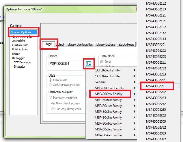Expand MSP430FRxxx Family submenu
Image resolution: width=183 pixels, height=142 pixels.
click(111, 88)
